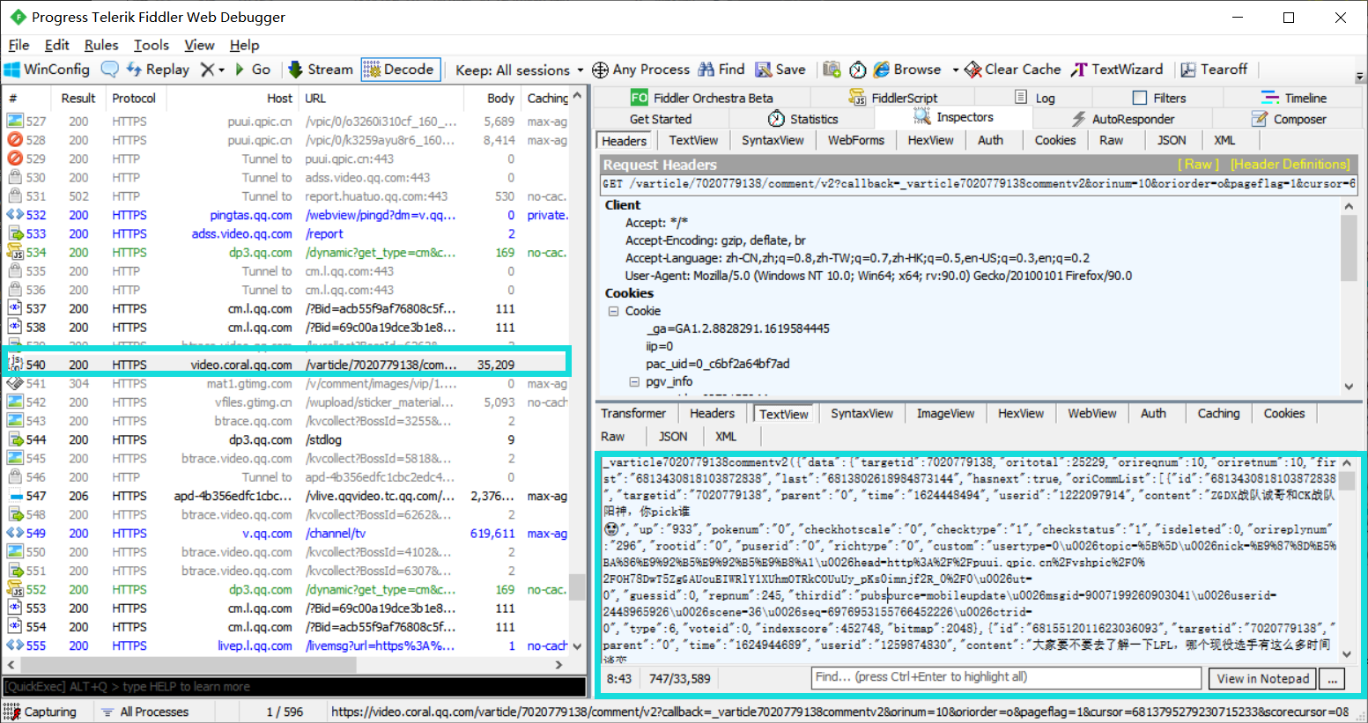Click the timer stopwatch icon
1368x723 pixels.
click(858, 70)
